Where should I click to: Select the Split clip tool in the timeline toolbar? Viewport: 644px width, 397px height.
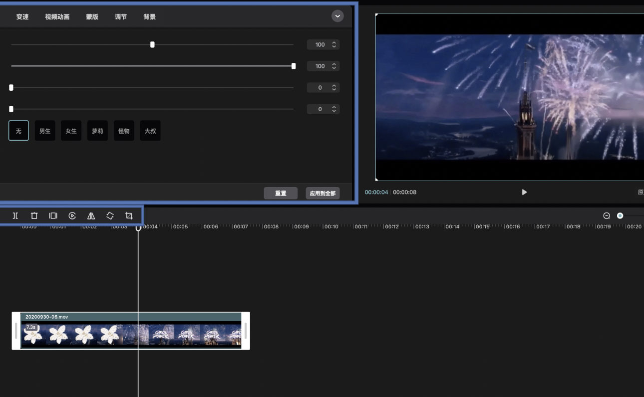[15, 216]
